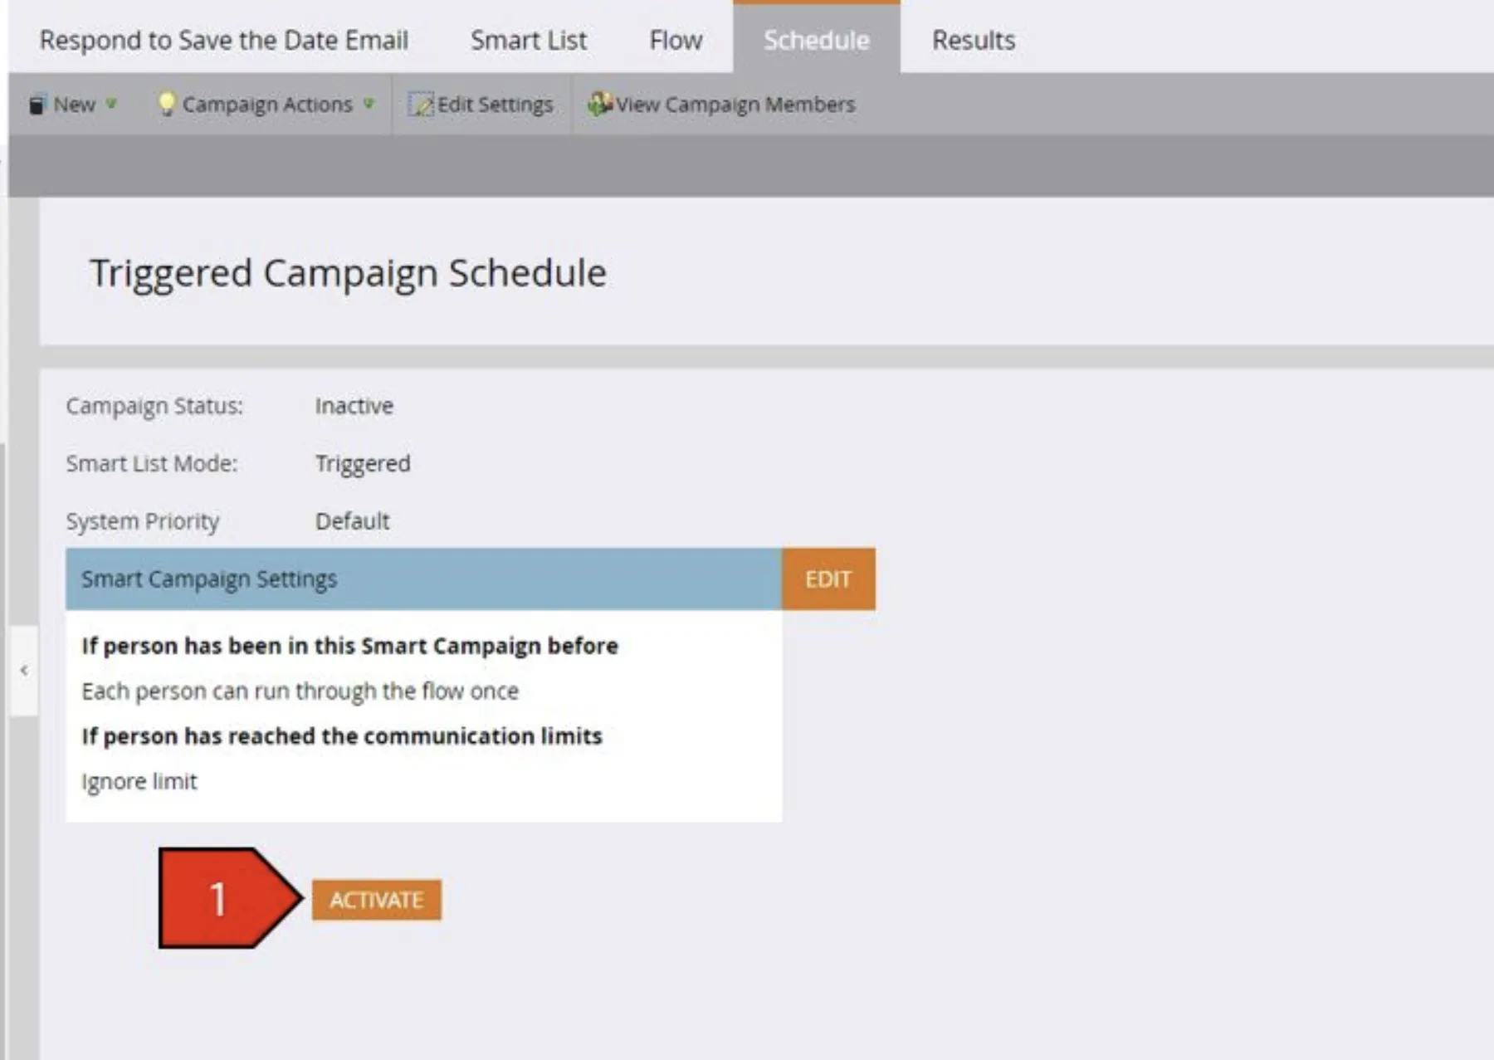1494x1060 pixels.
Task: Collapse the left panel with the arrow handle
Action: (24, 670)
